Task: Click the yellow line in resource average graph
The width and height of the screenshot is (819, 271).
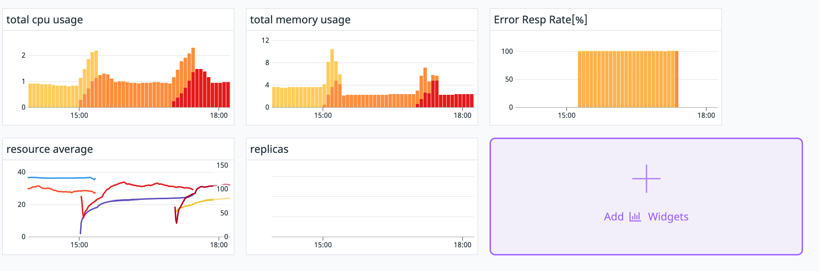Action: point(205,201)
